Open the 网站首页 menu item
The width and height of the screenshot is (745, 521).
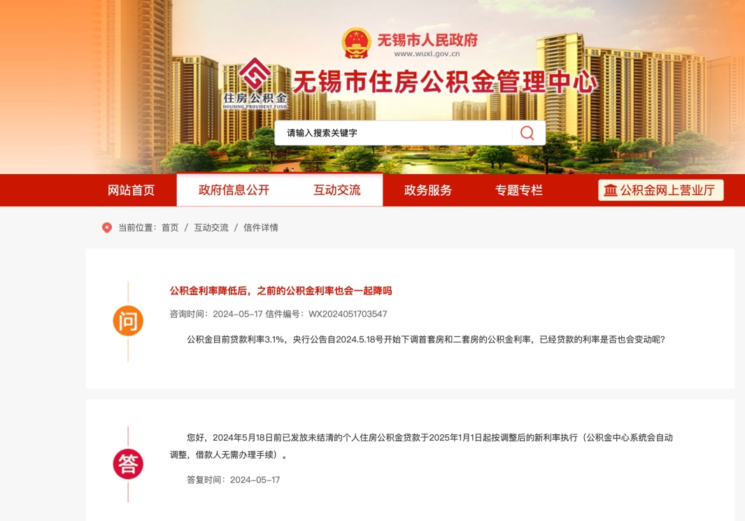click(131, 190)
